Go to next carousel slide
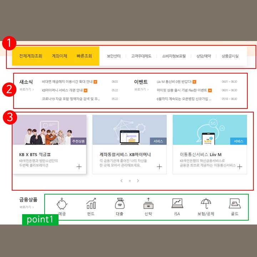 (x=138, y=181)
